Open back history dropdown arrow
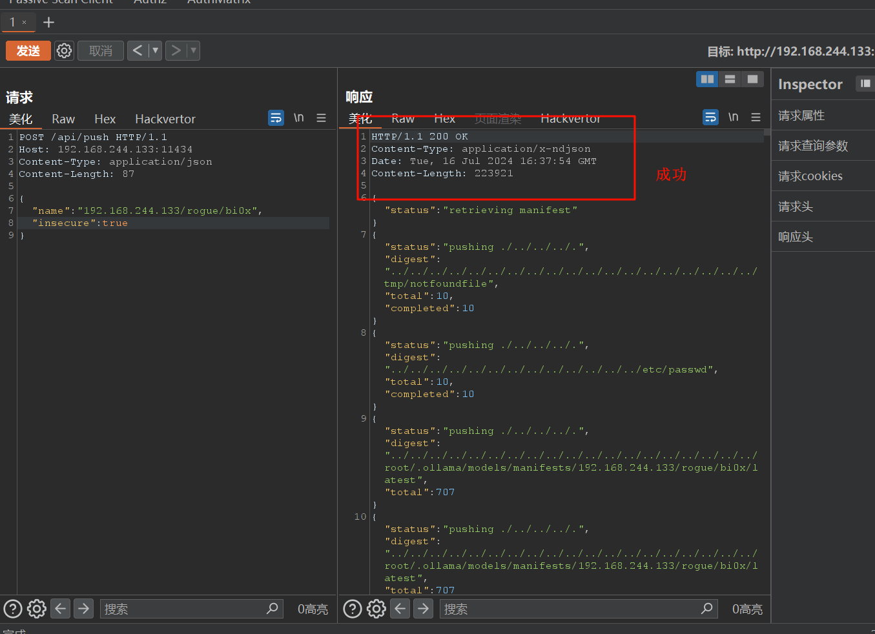The width and height of the screenshot is (875, 634). tap(155, 50)
